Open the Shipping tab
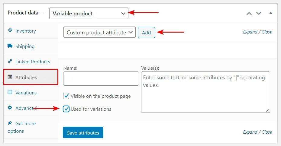This screenshot has width=281, height=146. click(25, 46)
